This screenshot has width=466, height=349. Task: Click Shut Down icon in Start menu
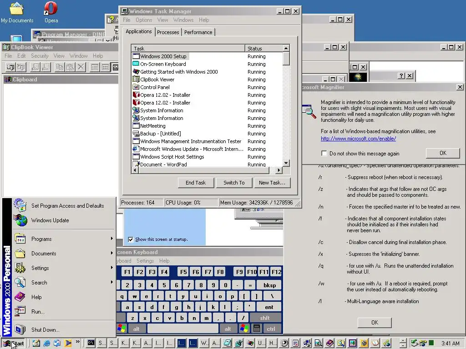tap(20, 329)
